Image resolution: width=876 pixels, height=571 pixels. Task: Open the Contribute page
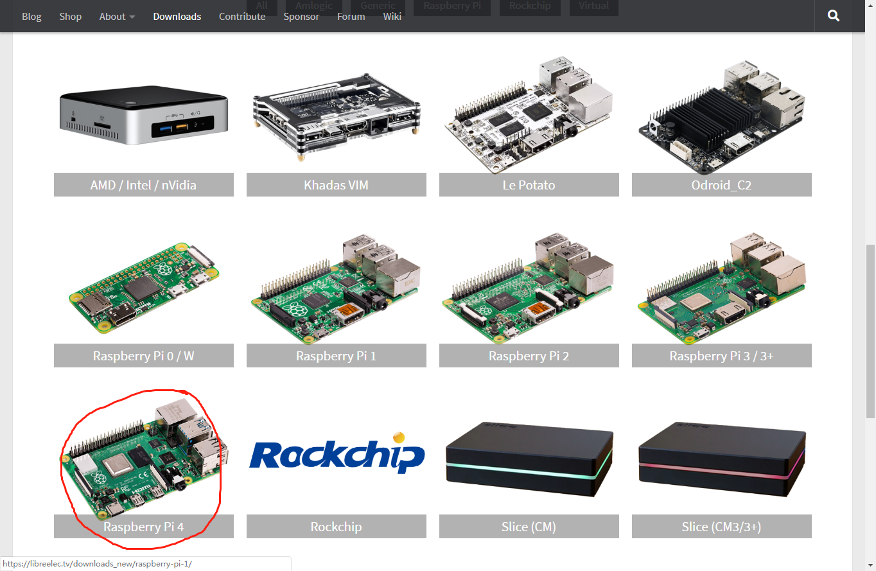coord(242,17)
